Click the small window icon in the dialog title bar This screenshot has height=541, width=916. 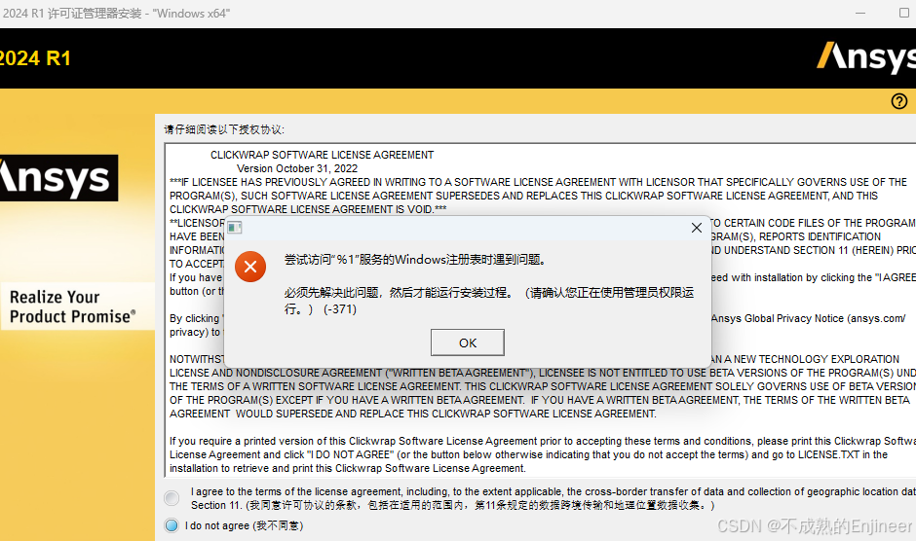click(235, 228)
